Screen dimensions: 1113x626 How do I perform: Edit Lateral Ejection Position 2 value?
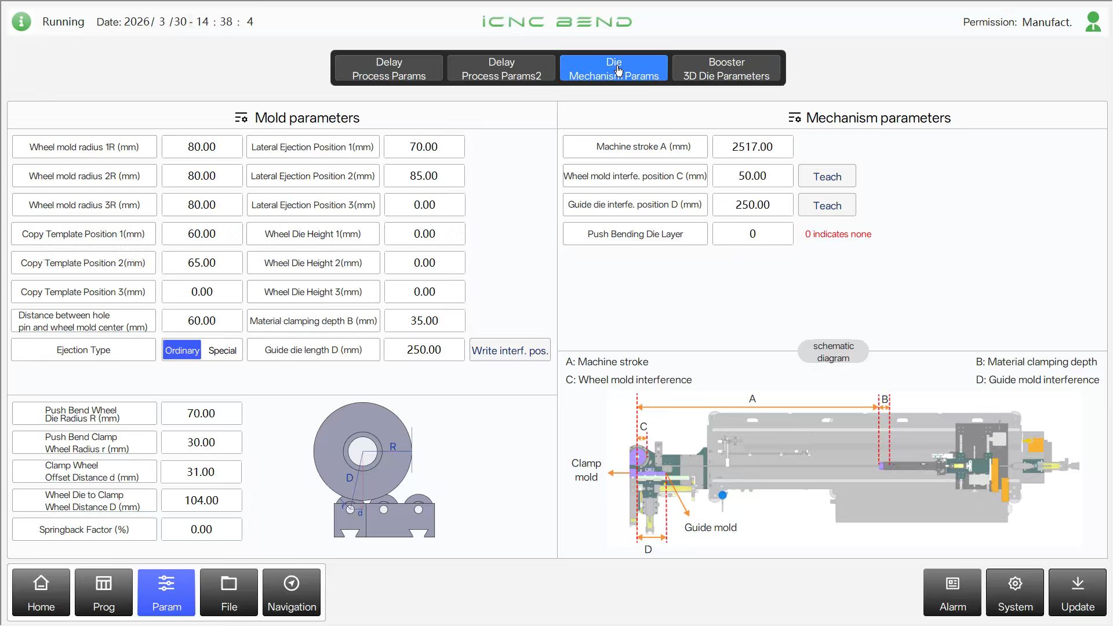pyautogui.click(x=424, y=176)
